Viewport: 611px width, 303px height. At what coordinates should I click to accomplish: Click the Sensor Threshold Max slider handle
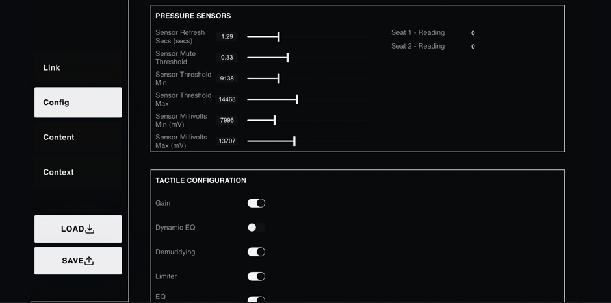[297, 99]
